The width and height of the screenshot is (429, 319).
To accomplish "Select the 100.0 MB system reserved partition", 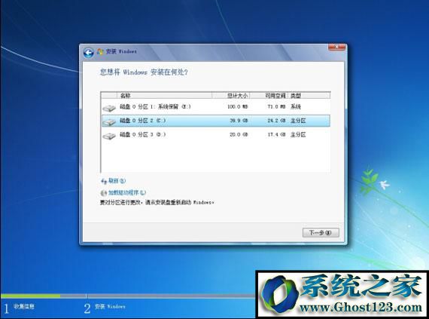I will (x=215, y=107).
